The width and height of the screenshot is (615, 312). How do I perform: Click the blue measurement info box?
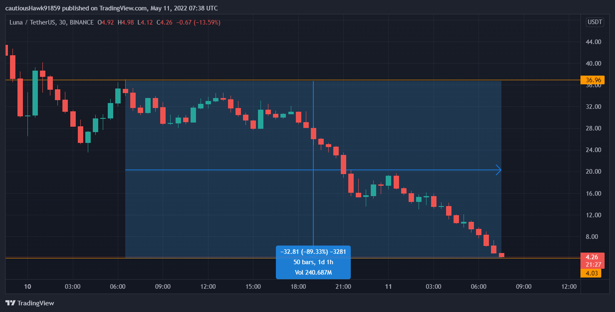[x=313, y=262]
